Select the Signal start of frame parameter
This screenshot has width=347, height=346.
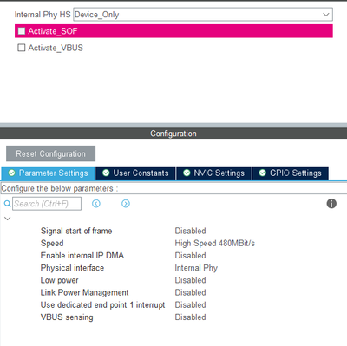(x=76, y=231)
